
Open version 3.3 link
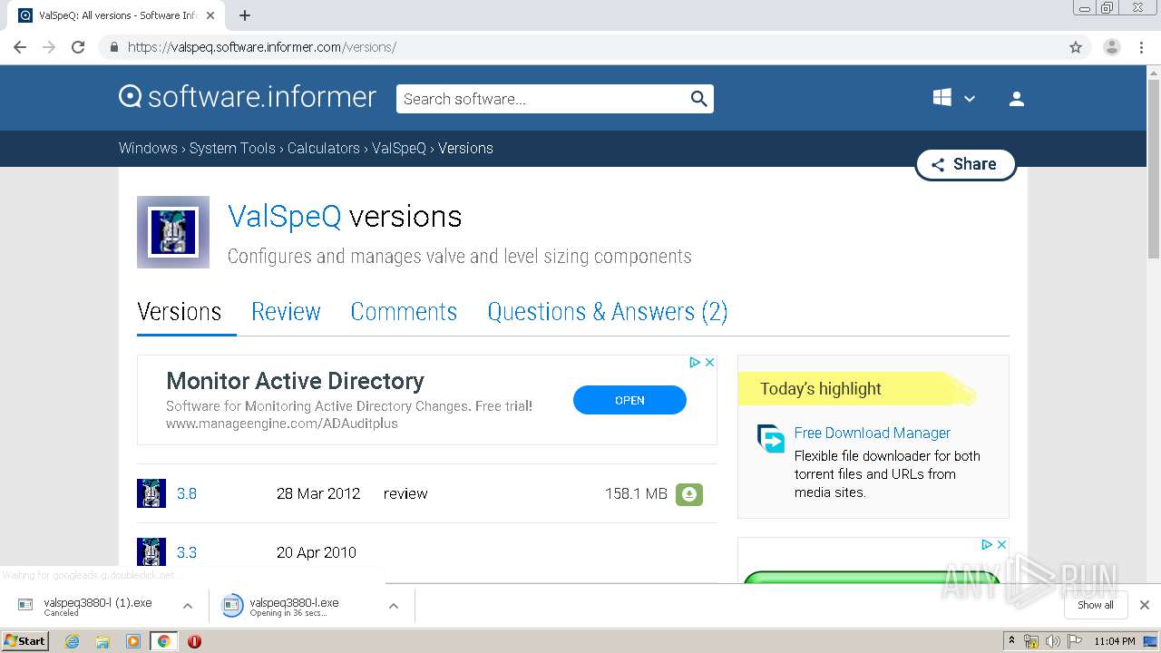pos(187,552)
